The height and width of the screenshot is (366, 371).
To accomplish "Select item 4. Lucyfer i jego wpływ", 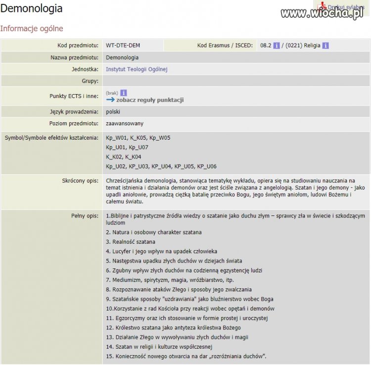I will (x=161, y=251).
